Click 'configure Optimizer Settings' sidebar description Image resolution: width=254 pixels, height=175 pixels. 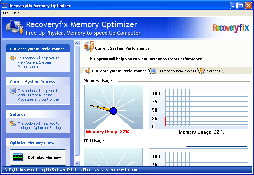click(x=40, y=126)
